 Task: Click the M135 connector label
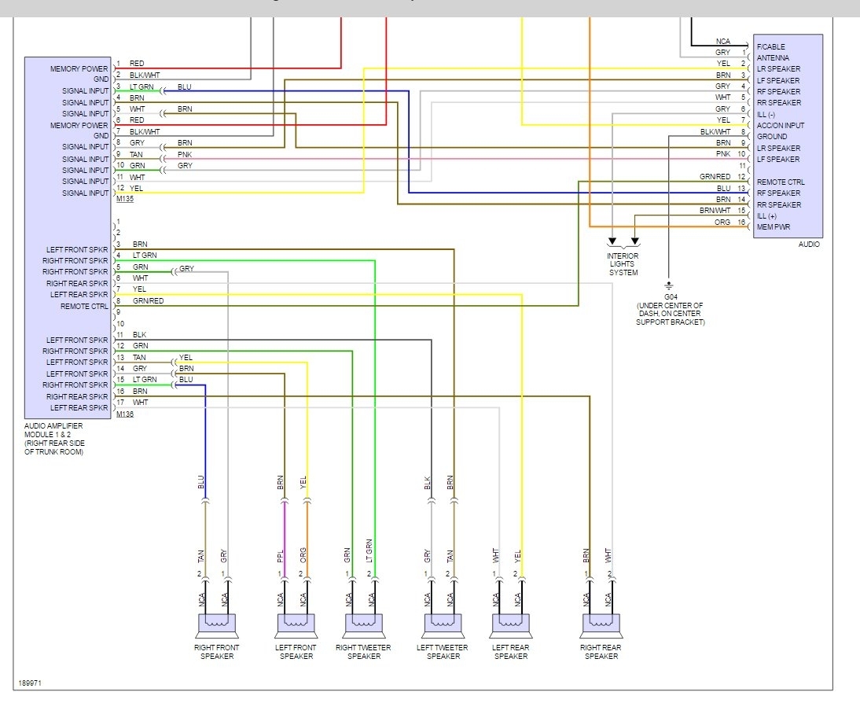125,199
